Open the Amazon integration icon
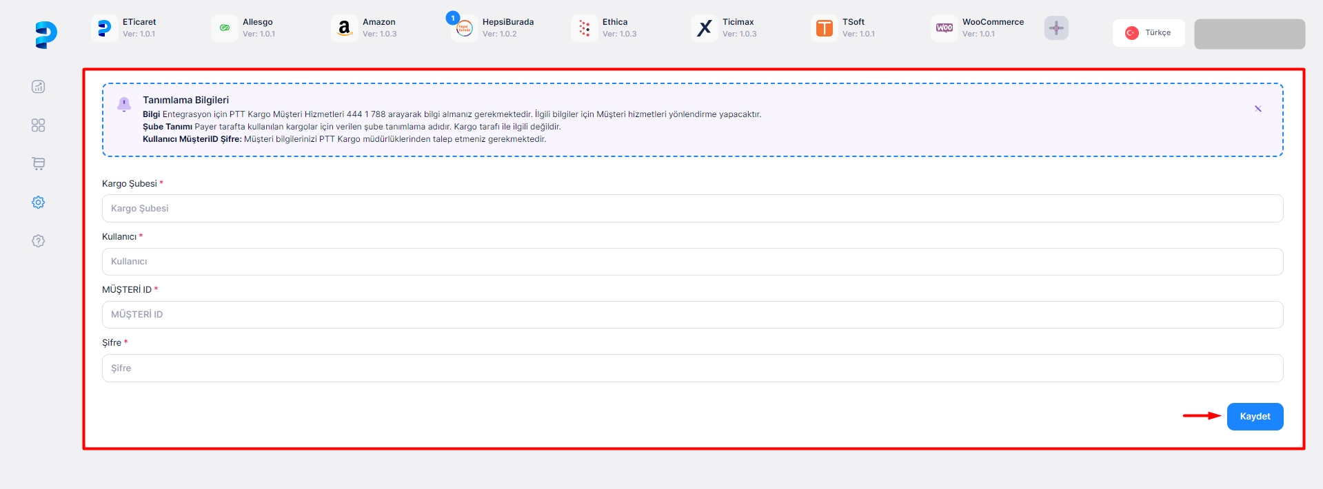This screenshot has width=1323, height=489. point(344,28)
